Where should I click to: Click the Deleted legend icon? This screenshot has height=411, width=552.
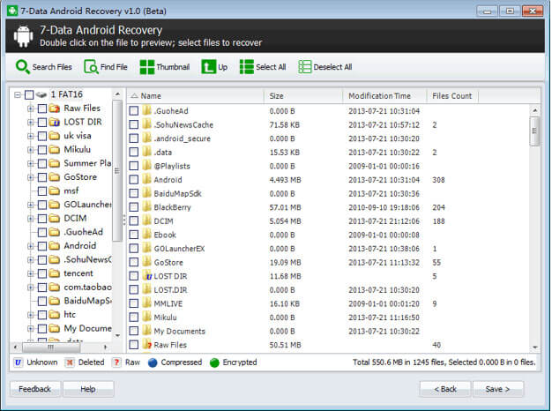(70, 362)
